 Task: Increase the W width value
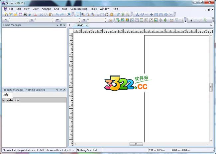79,19
